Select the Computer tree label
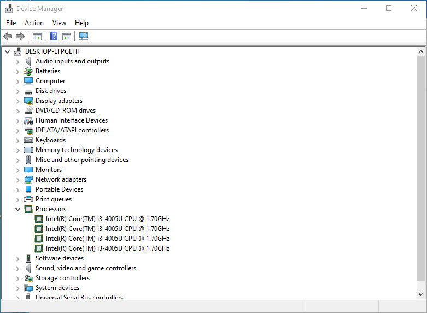 [x=50, y=81]
